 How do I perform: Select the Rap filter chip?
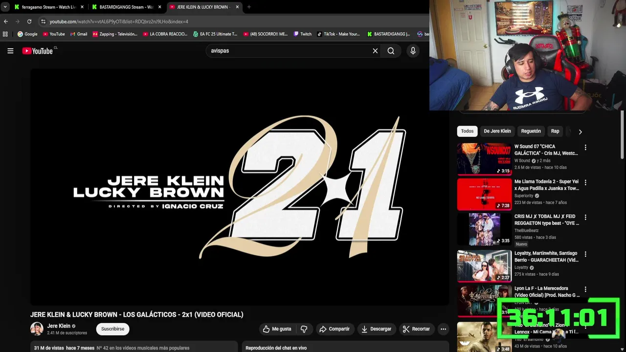(x=555, y=131)
